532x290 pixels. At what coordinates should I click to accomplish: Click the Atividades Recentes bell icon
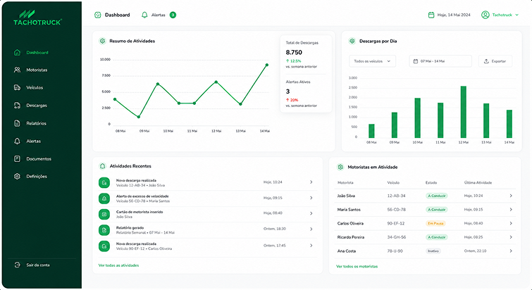click(102, 166)
